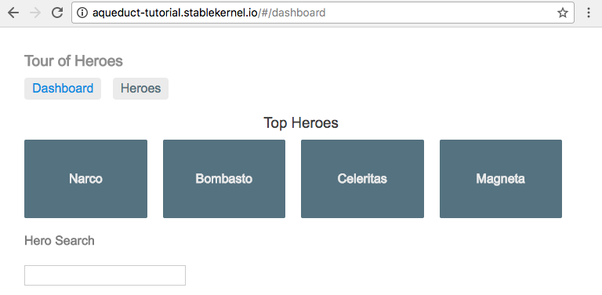The width and height of the screenshot is (602, 295).
Task: Select the Magneta hero tile
Action: (501, 179)
